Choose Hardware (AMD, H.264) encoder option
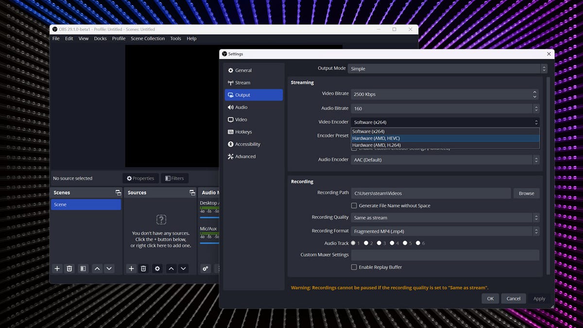The image size is (583, 328). pos(445,145)
